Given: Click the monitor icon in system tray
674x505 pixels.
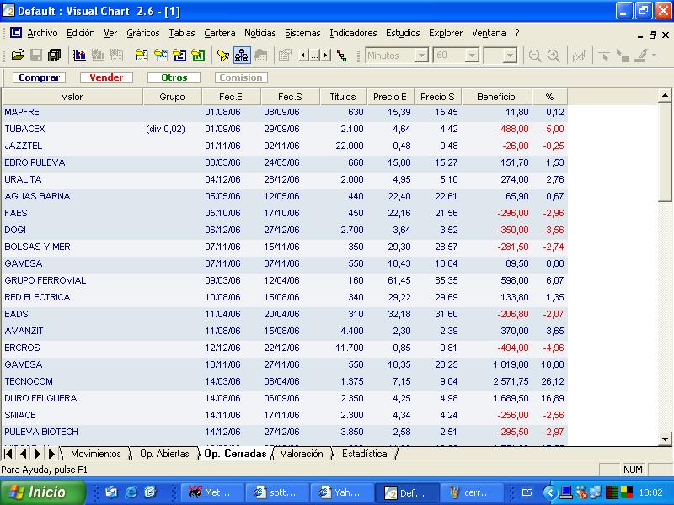Looking at the screenshot, I should point(566,492).
